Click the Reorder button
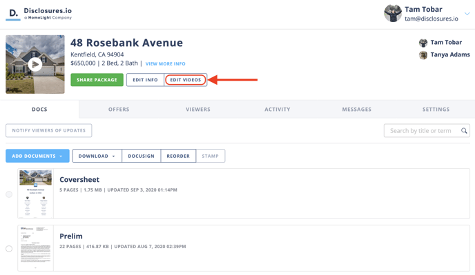 [178, 156]
